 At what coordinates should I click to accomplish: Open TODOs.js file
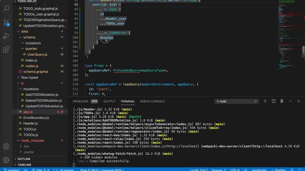click(x=30, y=135)
